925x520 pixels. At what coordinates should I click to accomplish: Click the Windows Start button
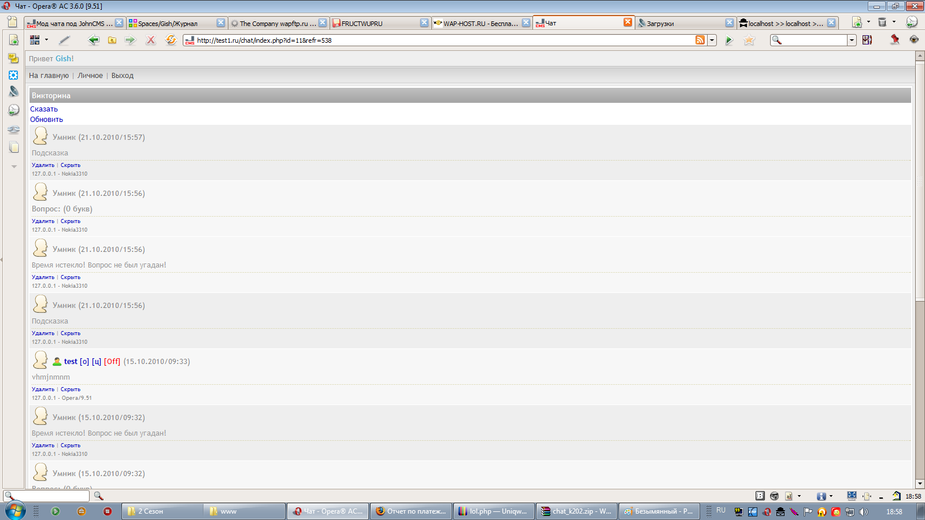tap(16, 511)
